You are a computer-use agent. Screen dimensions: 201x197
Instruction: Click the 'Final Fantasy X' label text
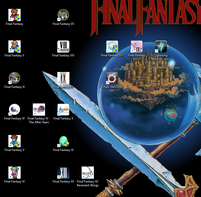[63, 118]
